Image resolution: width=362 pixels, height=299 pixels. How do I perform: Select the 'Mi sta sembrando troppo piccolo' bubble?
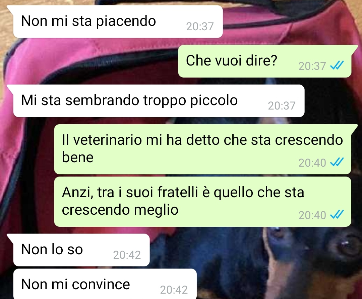[x=159, y=101]
